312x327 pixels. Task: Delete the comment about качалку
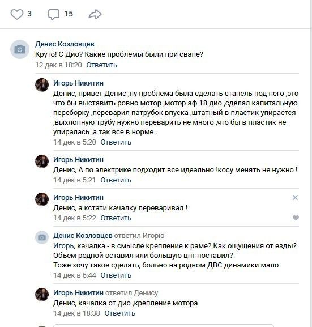(x=295, y=197)
